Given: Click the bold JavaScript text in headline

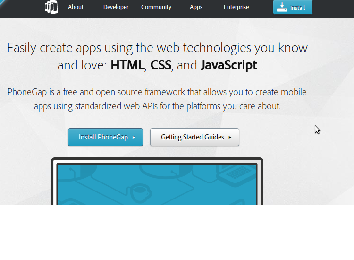Looking at the screenshot, I should (229, 66).
